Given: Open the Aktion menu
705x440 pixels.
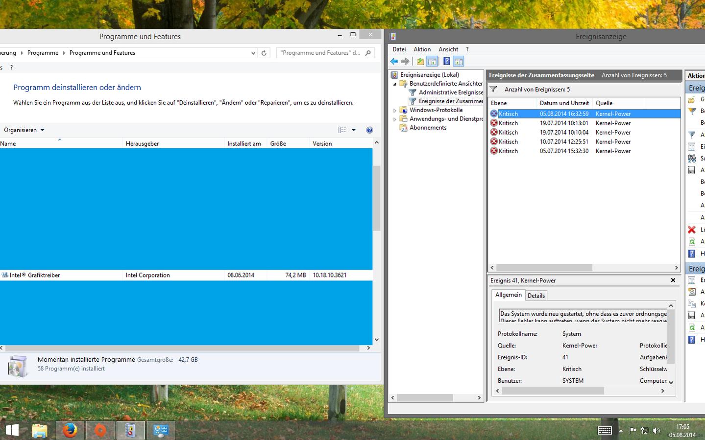Looking at the screenshot, I should [422, 49].
